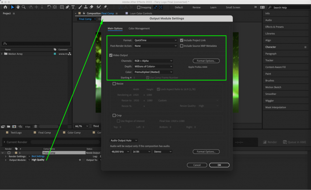The height and width of the screenshot is (190, 311).
Task: Enable the Include Source XMP Metadata checkbox
Action: point(181,46)
